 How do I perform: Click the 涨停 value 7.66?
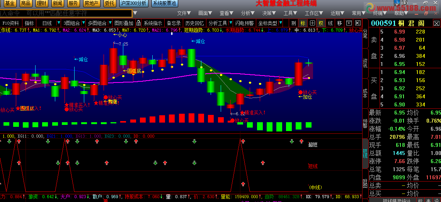pyautogui.click(x=399, y=161)
